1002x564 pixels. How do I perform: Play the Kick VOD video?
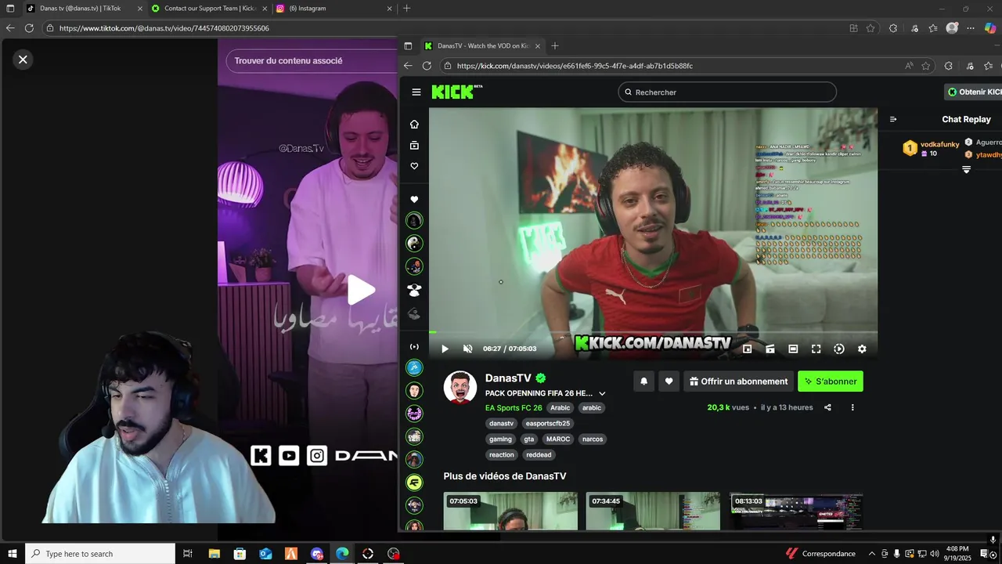445,349
